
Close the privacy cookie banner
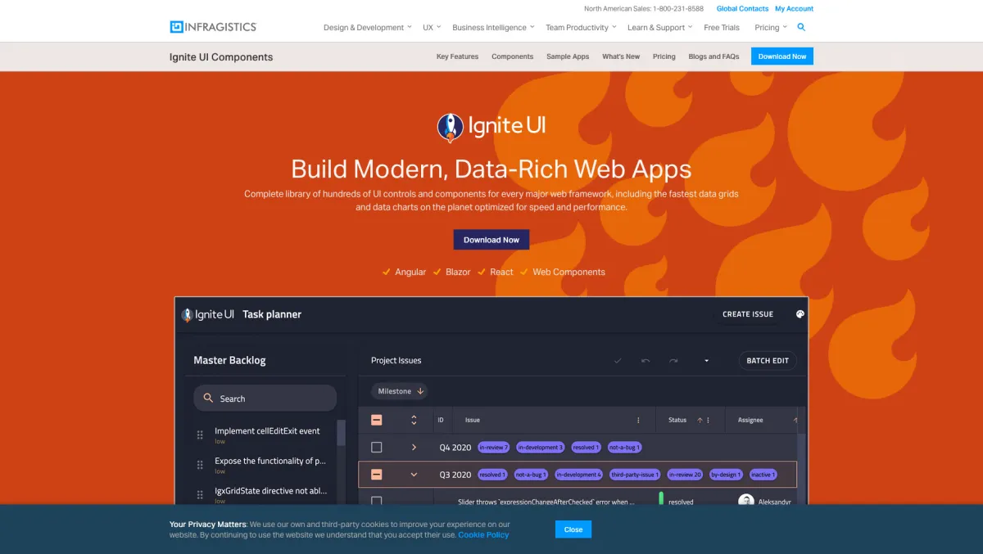(x=573, y=529)
